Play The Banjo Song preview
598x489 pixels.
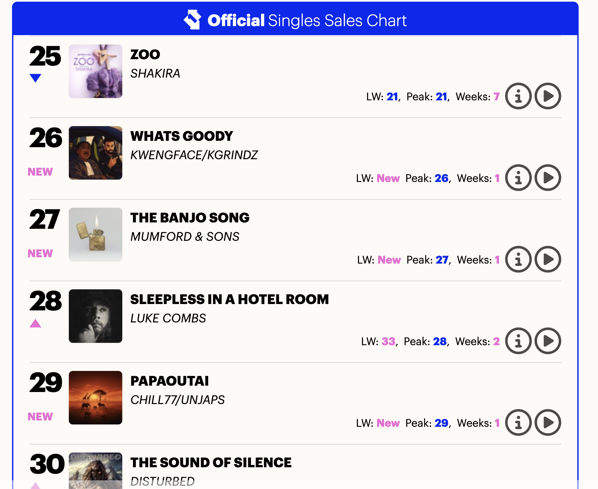[x=548, y=260]
